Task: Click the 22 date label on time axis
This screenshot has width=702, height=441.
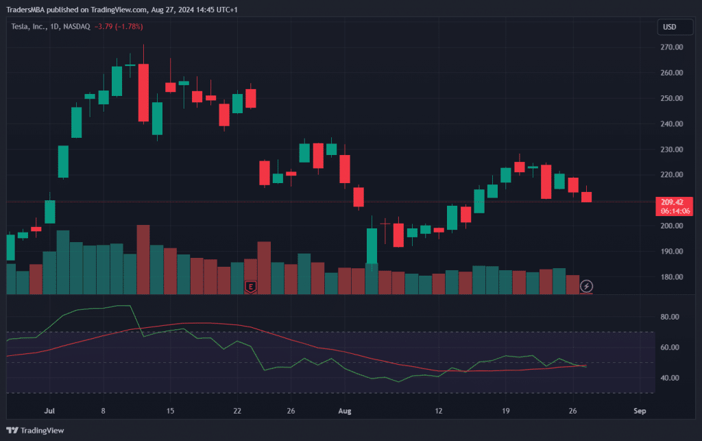Action: coord(237,412)
